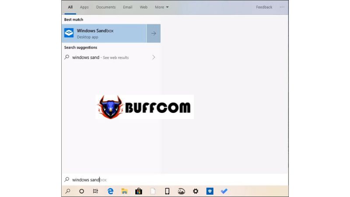Viewport: 350px width, 197px height.
Task: Click the 'Search suggestions' heading text
Action: (x=80, y=47)
